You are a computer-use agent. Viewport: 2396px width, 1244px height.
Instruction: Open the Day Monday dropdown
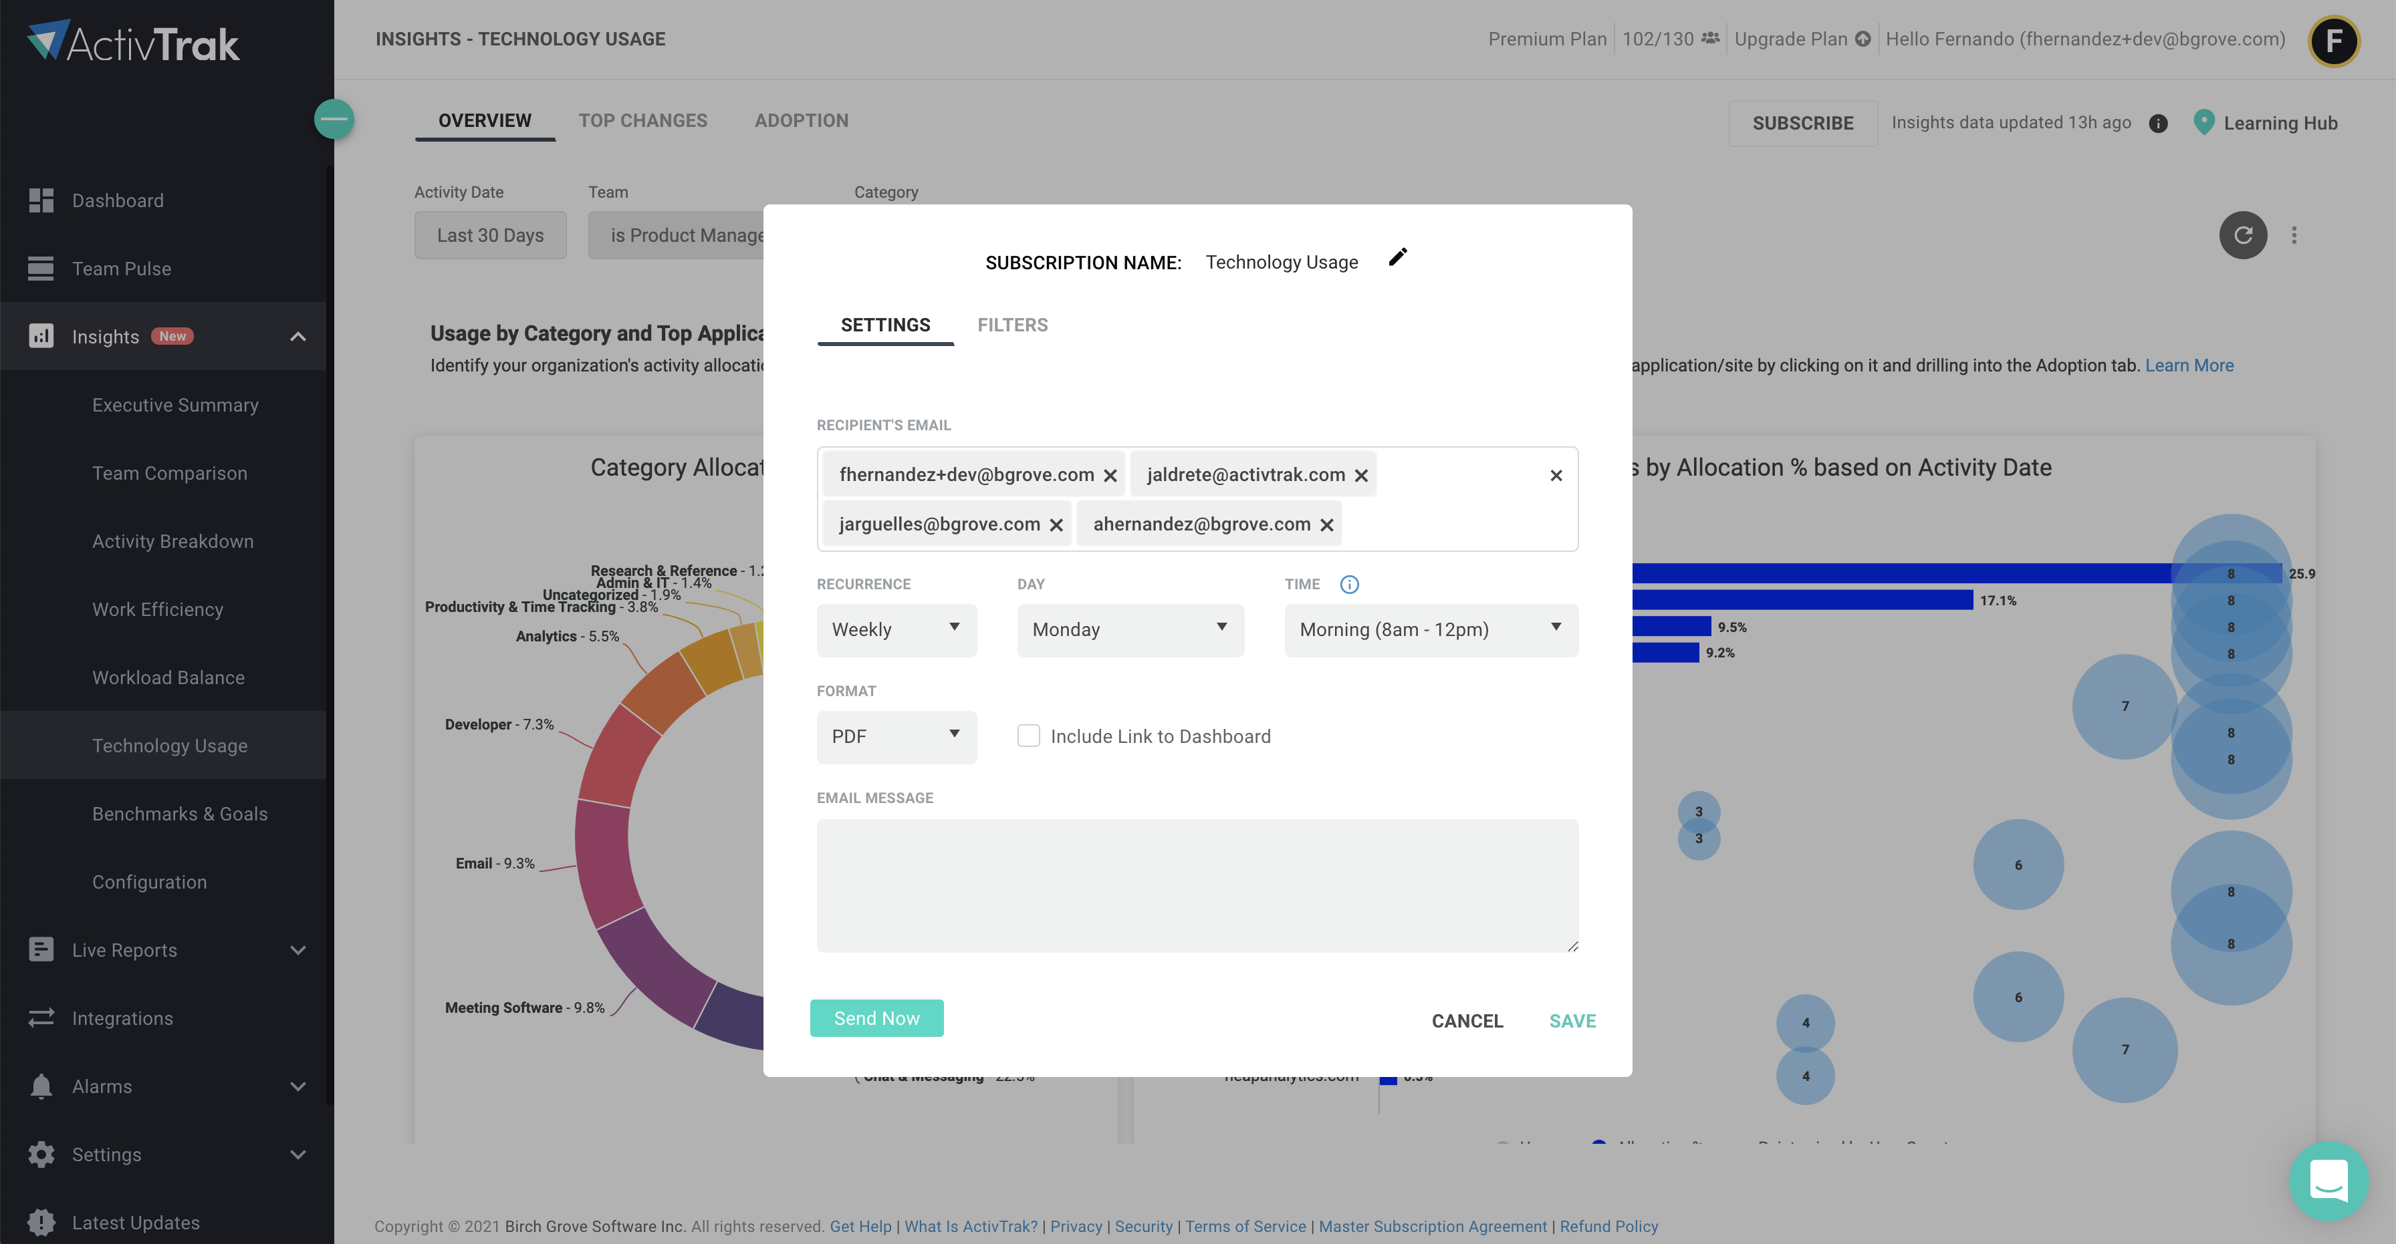point(1130,631)
